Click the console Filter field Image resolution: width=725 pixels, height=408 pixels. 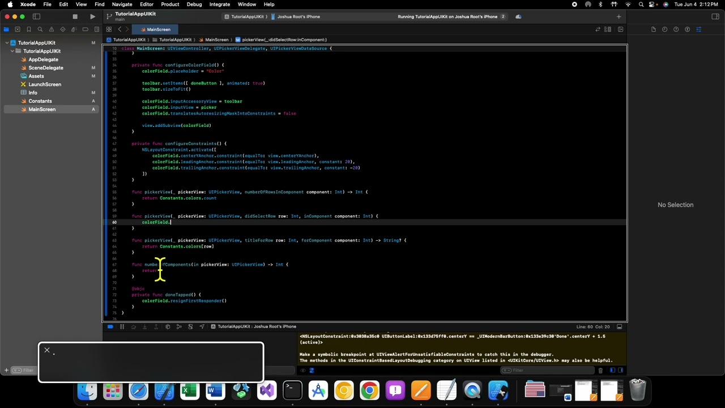[548, 371]
